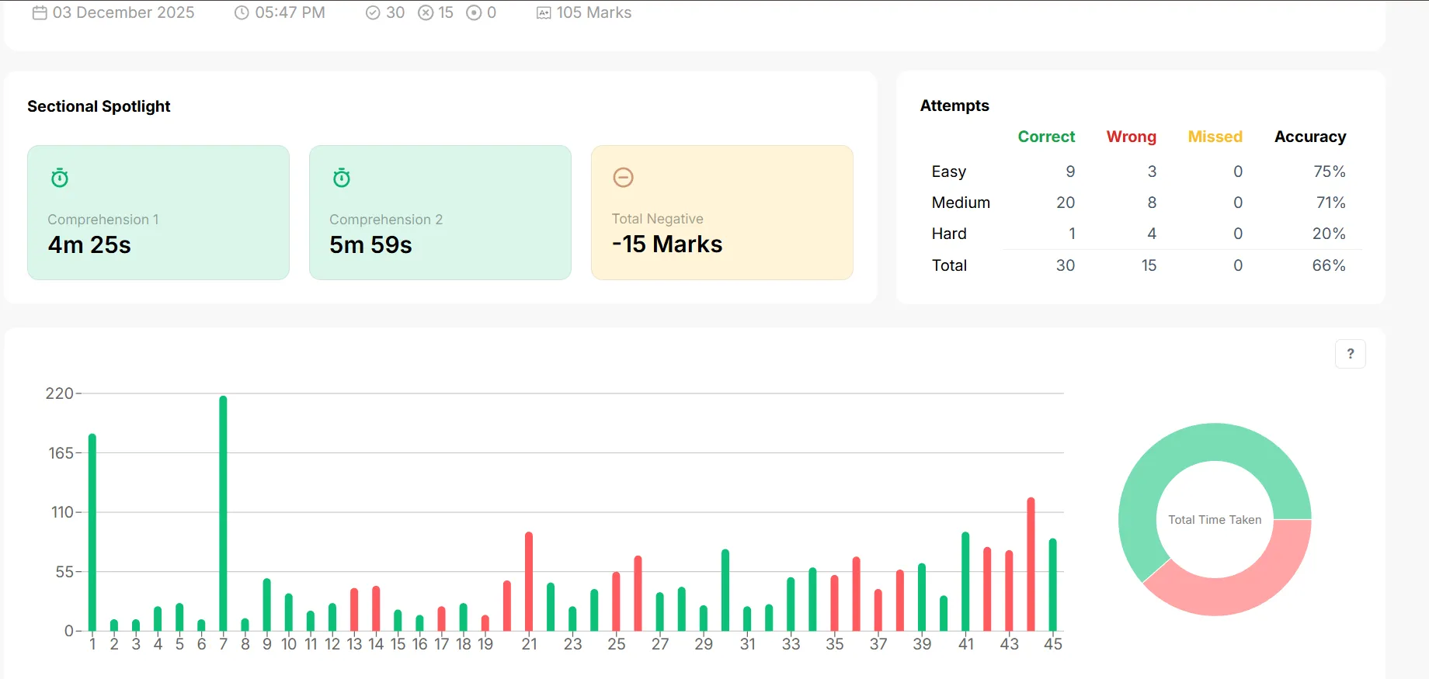Click the tallest green bar for question 7
1429x679 pixels.
point(223,513)
